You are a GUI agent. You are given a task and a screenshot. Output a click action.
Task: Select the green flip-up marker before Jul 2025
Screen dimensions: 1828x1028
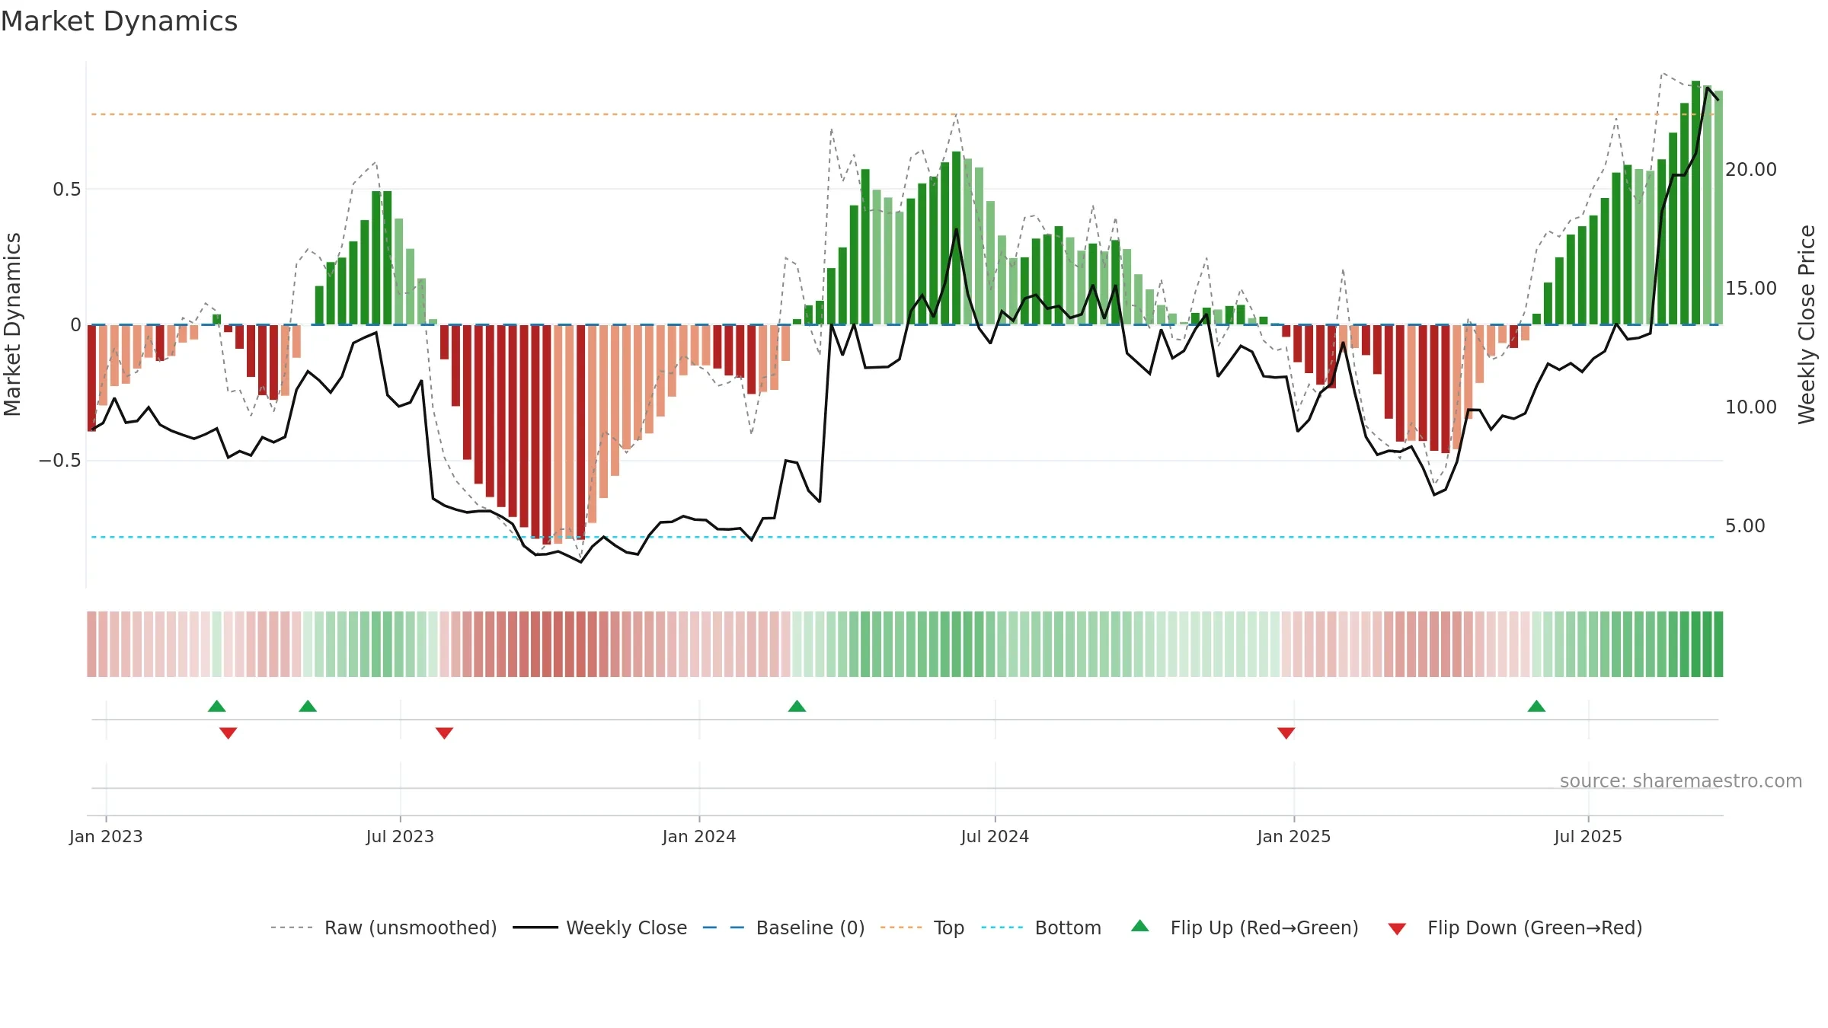pos(1536,706)
